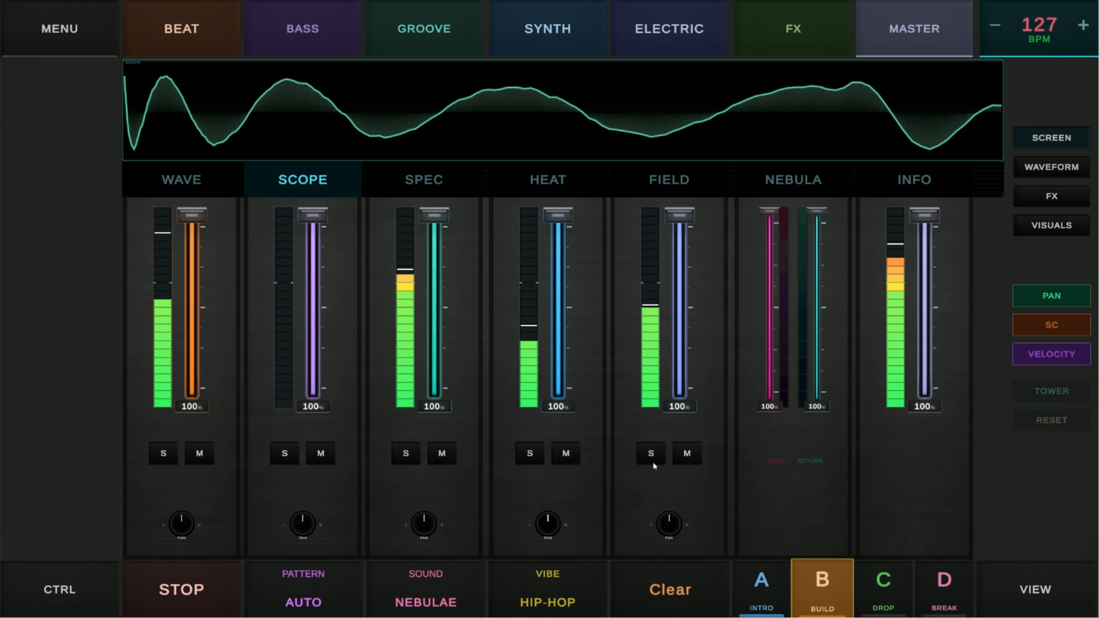Select scene C DROP
1099x618 pixels.
pyautogui.click(x=883, y=589)
